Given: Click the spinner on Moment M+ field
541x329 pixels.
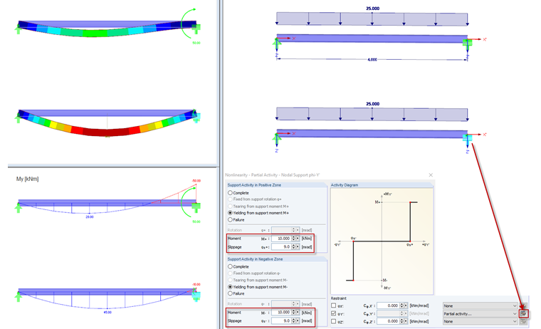Looking at the screenshot, I should [x=293, y=239].
